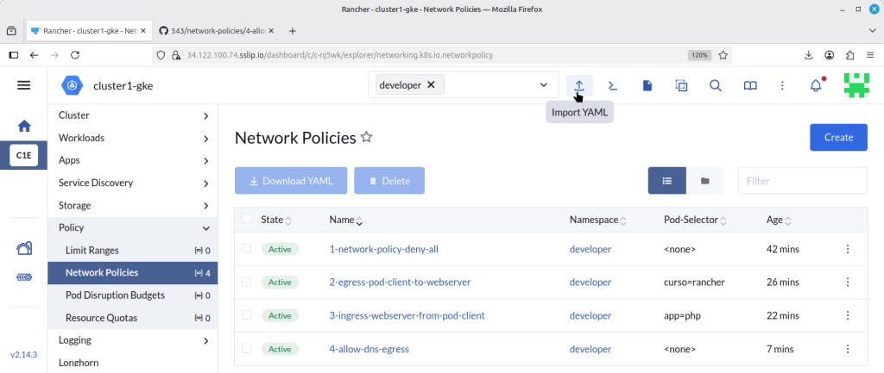Favorite Network Policies with the star icon
Image resolution: width=884 pixels, height=373 pixels.
[x=366, y=137]
